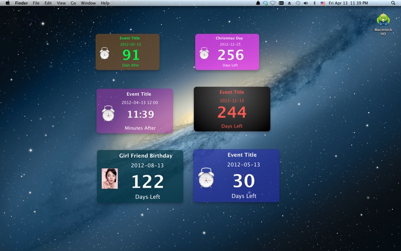Open Spotlight search magnifier in menu bar
The height and width of the screenshot is (251, 401).
[x=393, y=3]
